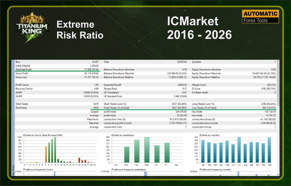Click the Equity Drawdown Maximal value 14 429 142.50 (22.14%)

tap(264, 73)
